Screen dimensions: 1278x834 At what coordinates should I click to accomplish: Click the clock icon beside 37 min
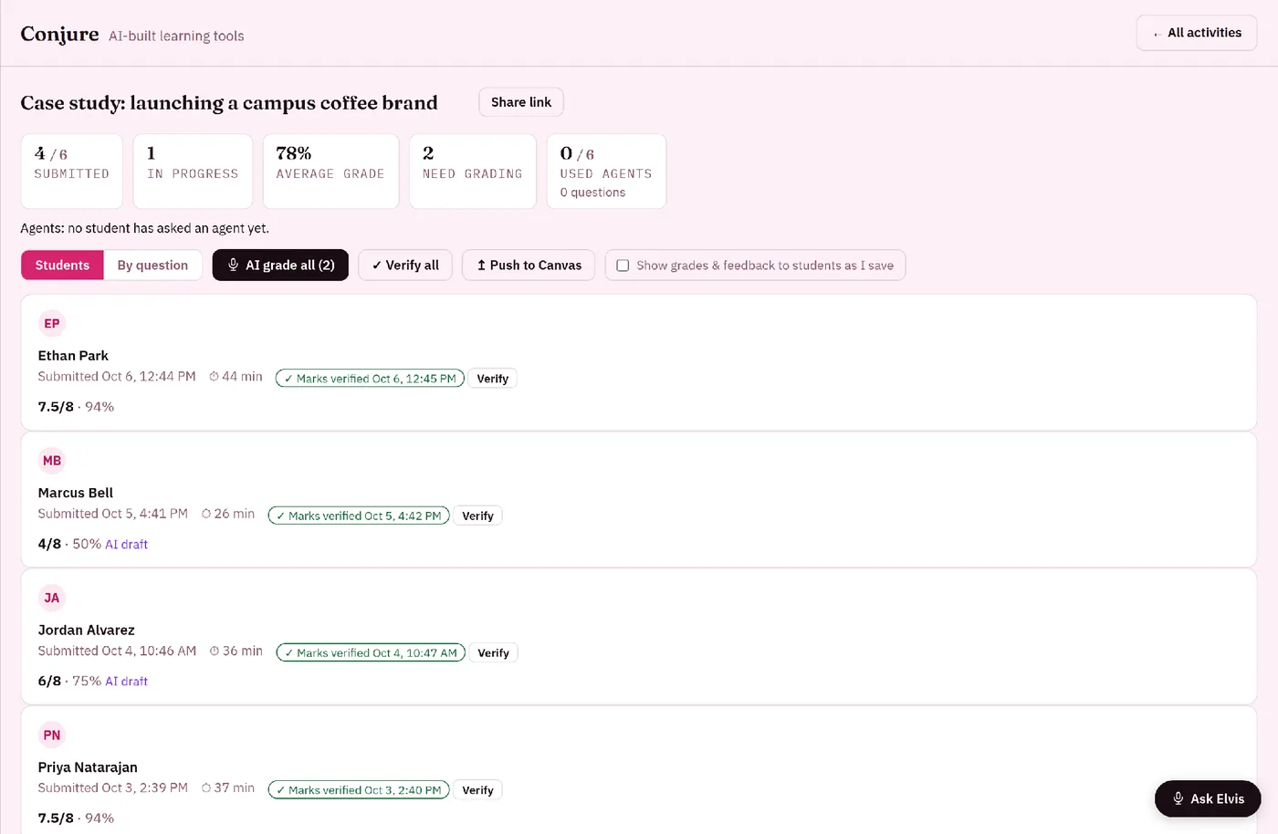(206, 787)
